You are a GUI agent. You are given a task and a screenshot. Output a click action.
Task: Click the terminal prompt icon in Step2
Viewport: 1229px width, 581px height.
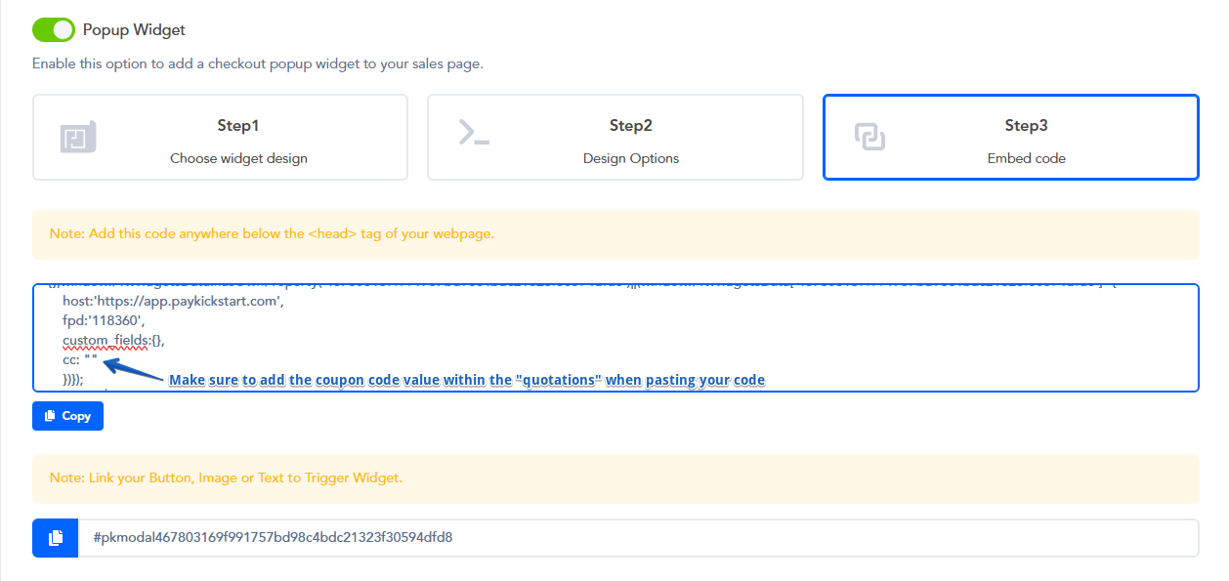point(474,132)
